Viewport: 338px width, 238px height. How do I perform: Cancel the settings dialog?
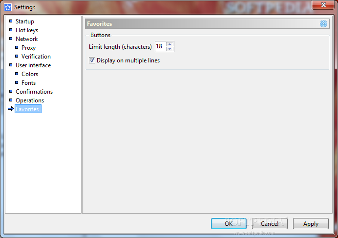click(270, 223)
